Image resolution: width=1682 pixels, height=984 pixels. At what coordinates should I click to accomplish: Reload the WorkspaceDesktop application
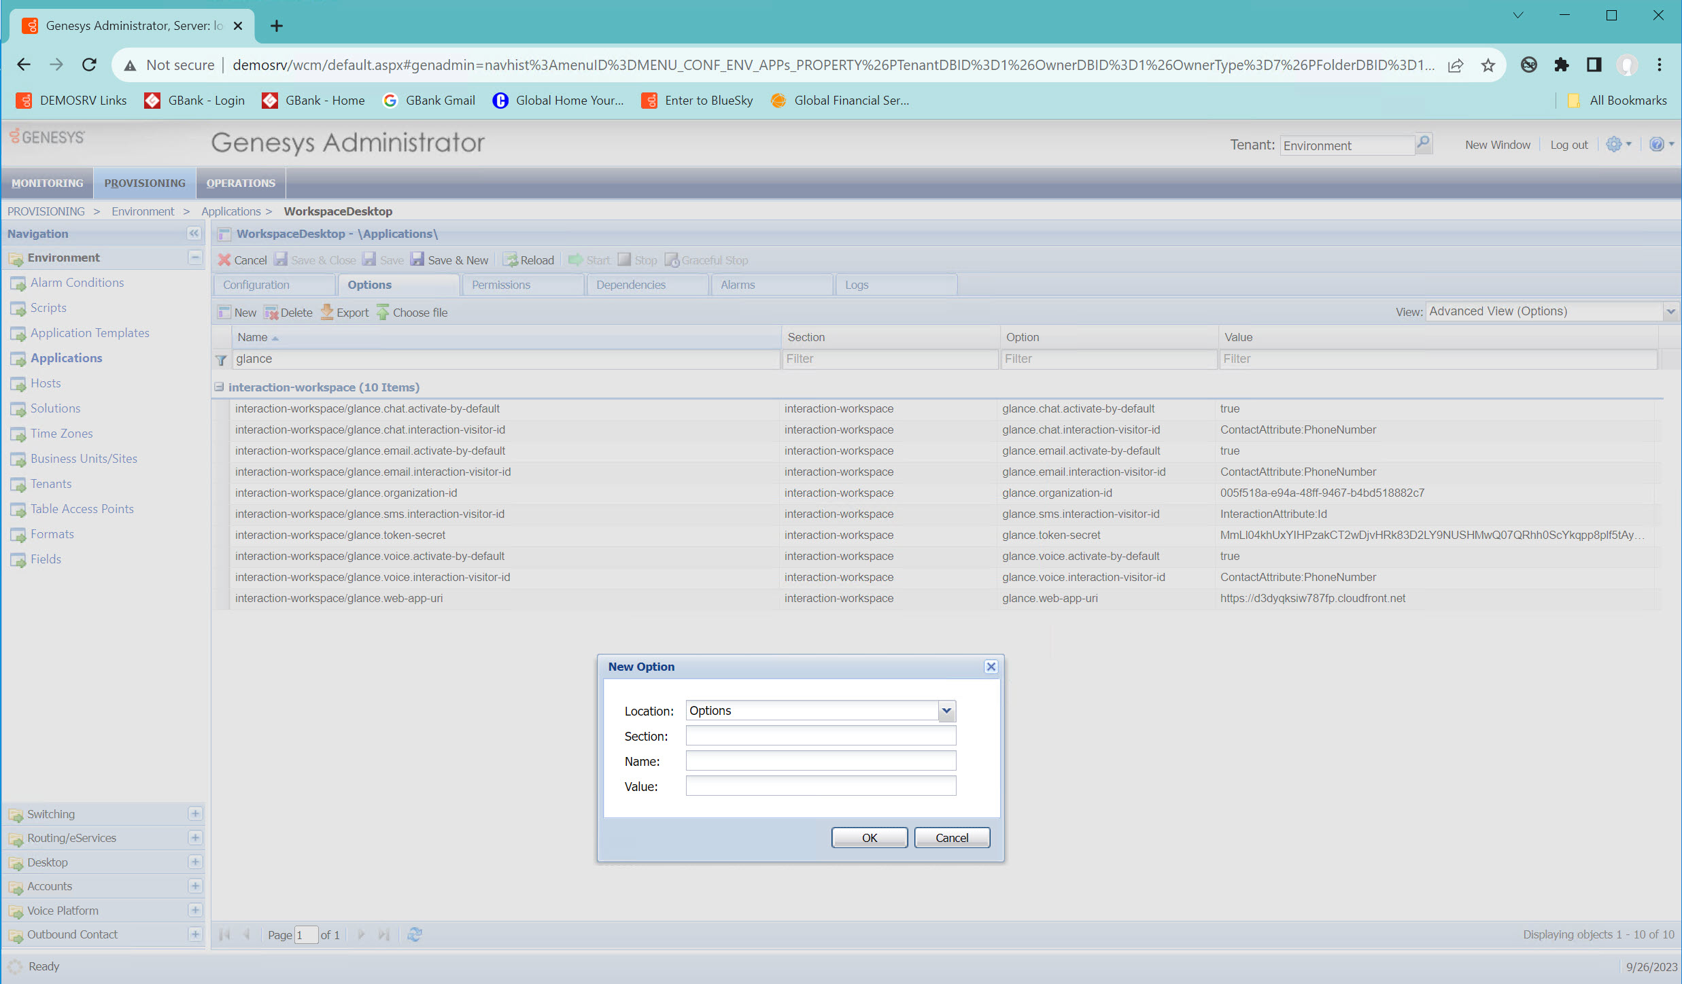(x=529, y=260)
